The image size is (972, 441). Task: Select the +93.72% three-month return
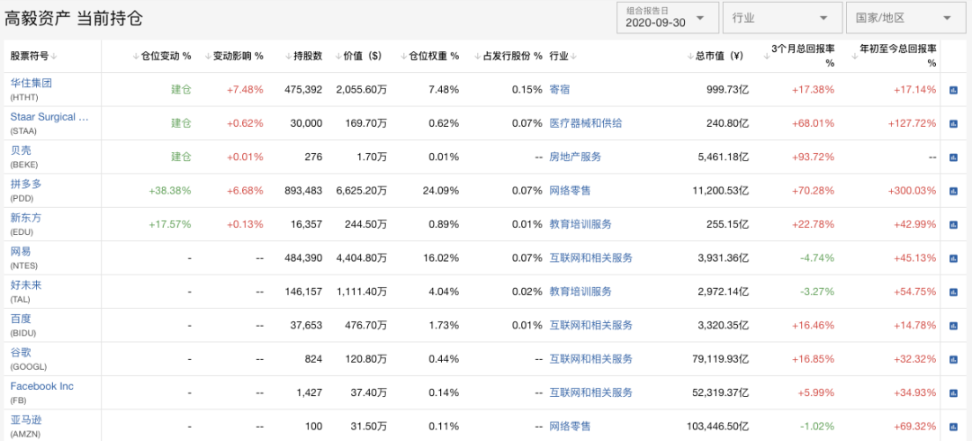click(x=813, y=157)
